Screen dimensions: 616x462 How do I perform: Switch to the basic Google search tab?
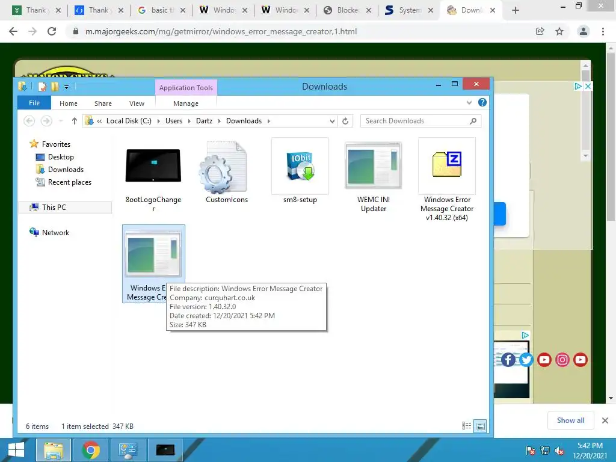pos(161,10)
